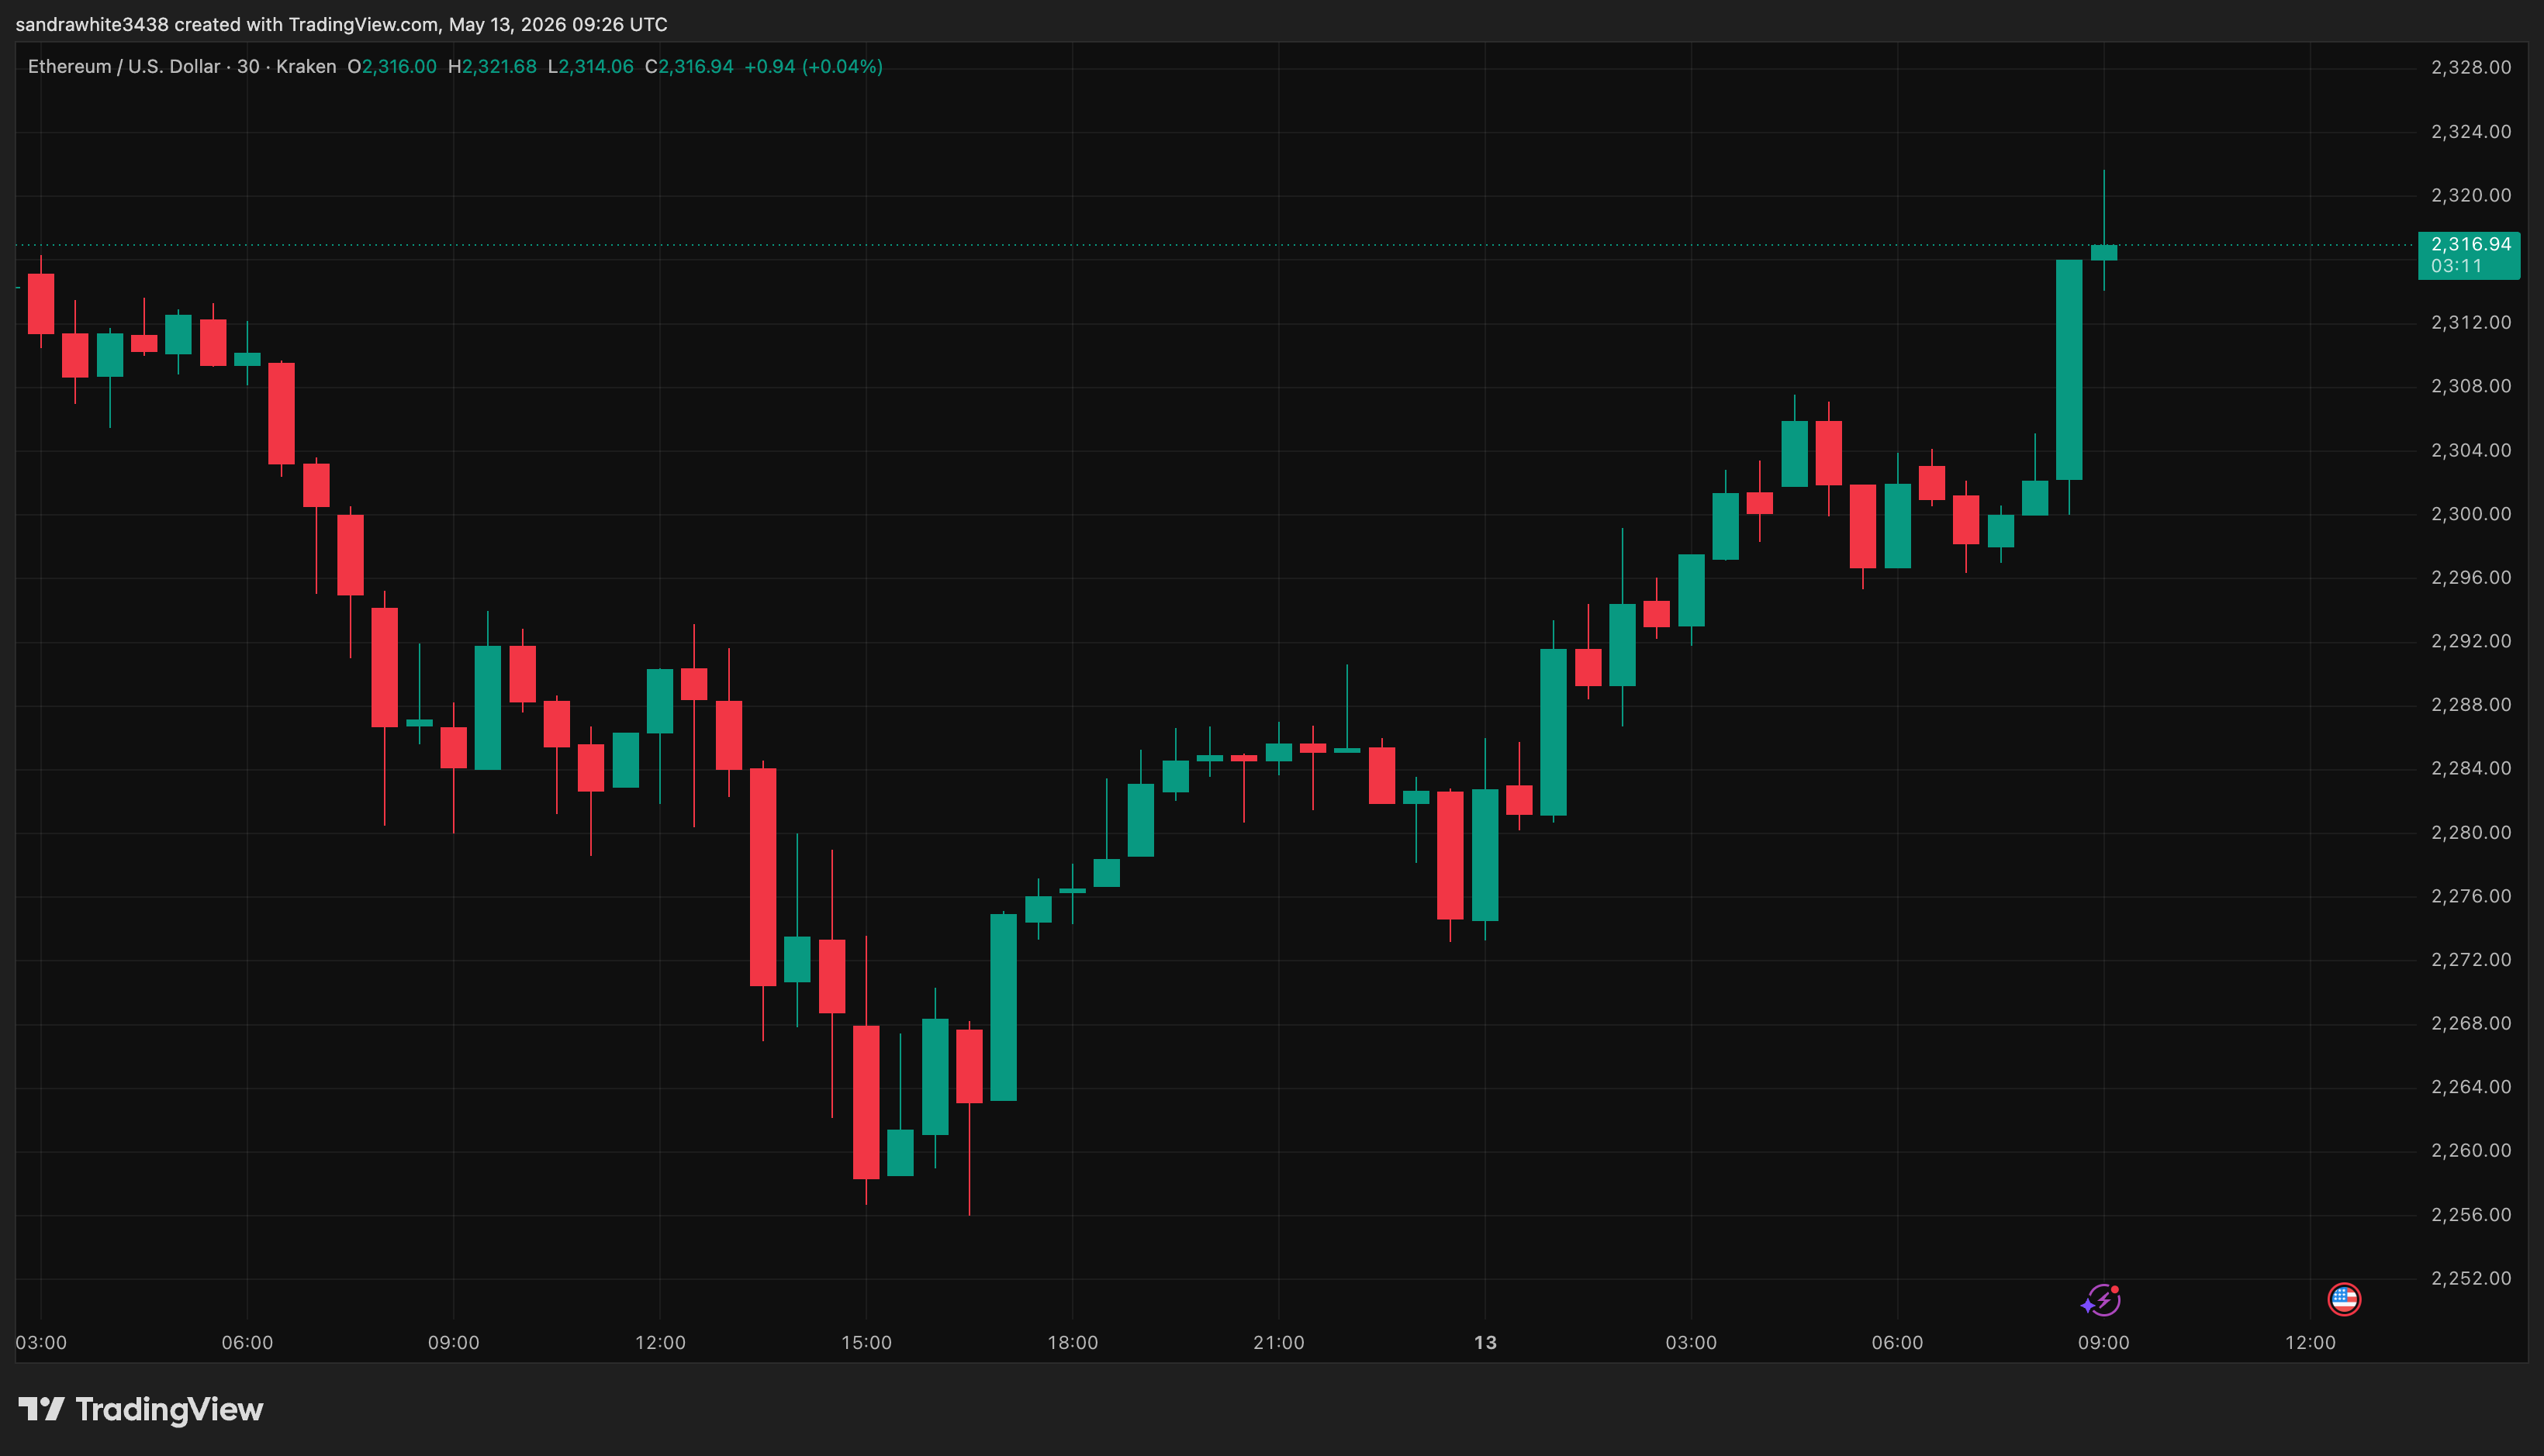
Task: Click the Ethereum / U.S. Dollar symbol title
Action: (124, 67)
